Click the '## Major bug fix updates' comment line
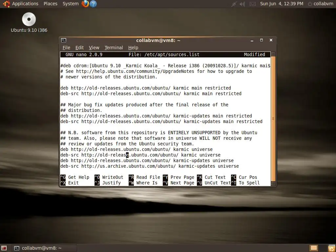The height and width of the screenshot is (252, 336). [144, 105]
